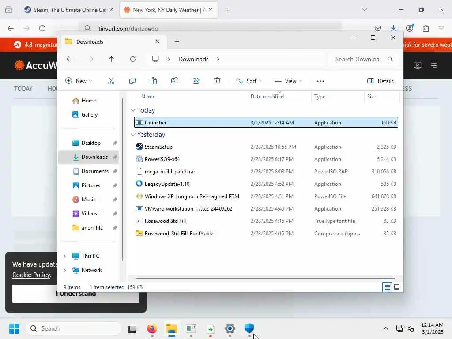Screen dimensions: 452x339
Task: Collapse the Yesterday group
Action: tap(133, 134)
